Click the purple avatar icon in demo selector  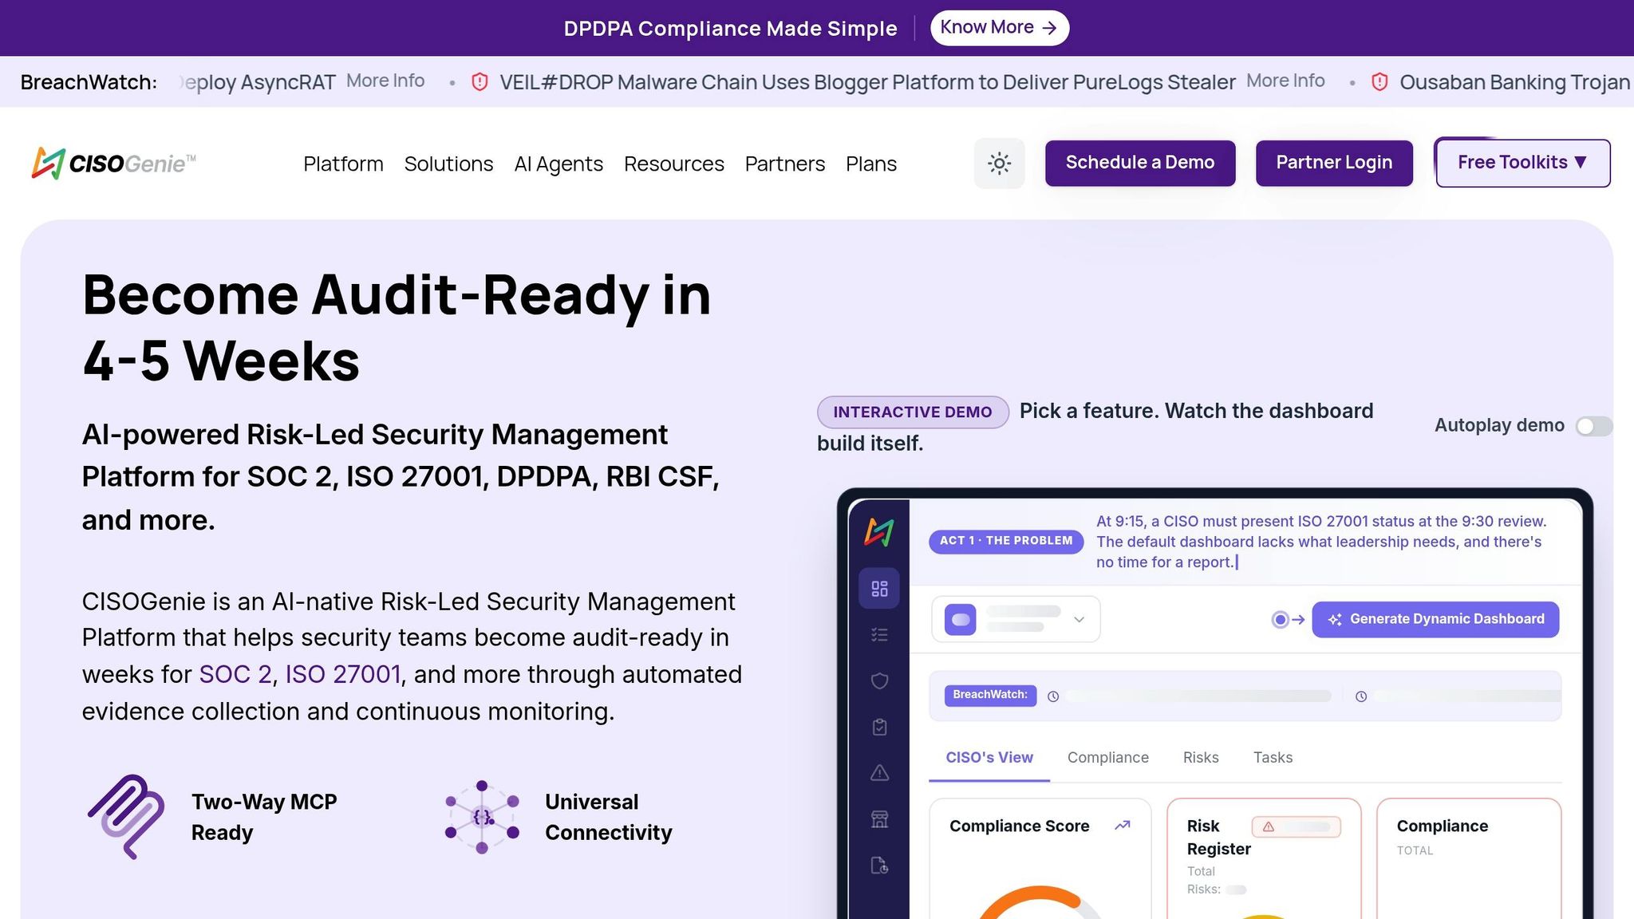click(x=960, y=620)
